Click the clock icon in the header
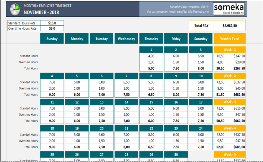 click(15, 9)
